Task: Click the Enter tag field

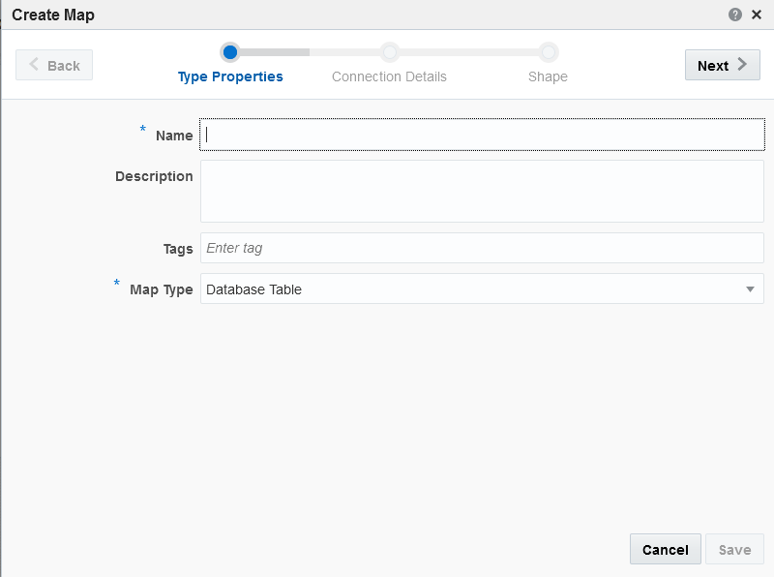Action: tap(482, 248)
